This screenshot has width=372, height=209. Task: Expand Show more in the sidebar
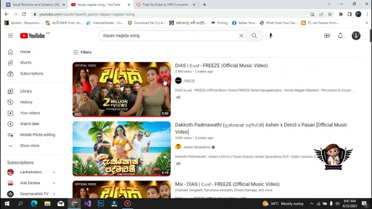pos(30,146)
